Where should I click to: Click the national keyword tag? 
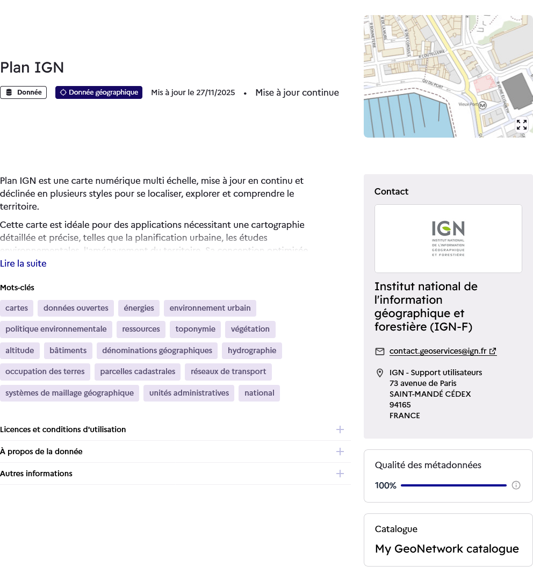point(259,393)
